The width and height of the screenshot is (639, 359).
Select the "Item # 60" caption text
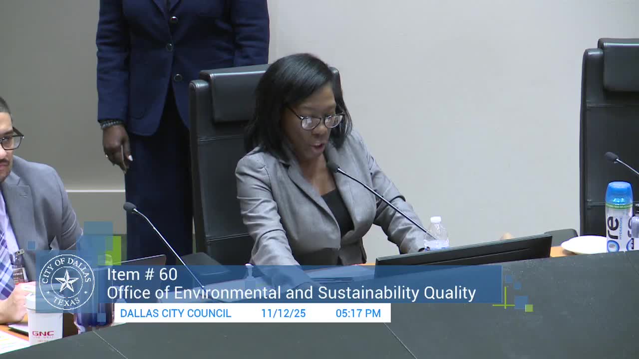point(142,274)
